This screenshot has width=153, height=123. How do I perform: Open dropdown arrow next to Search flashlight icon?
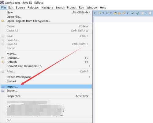pyautogui.click(x=128, y=13)
